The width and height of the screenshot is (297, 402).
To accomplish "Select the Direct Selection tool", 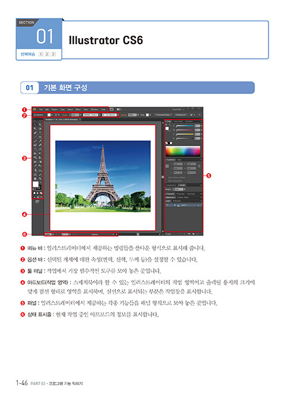I will click(40, 125).
